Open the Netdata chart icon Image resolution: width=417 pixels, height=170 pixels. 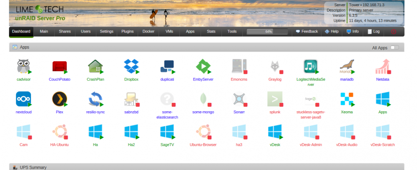(383, 66)
